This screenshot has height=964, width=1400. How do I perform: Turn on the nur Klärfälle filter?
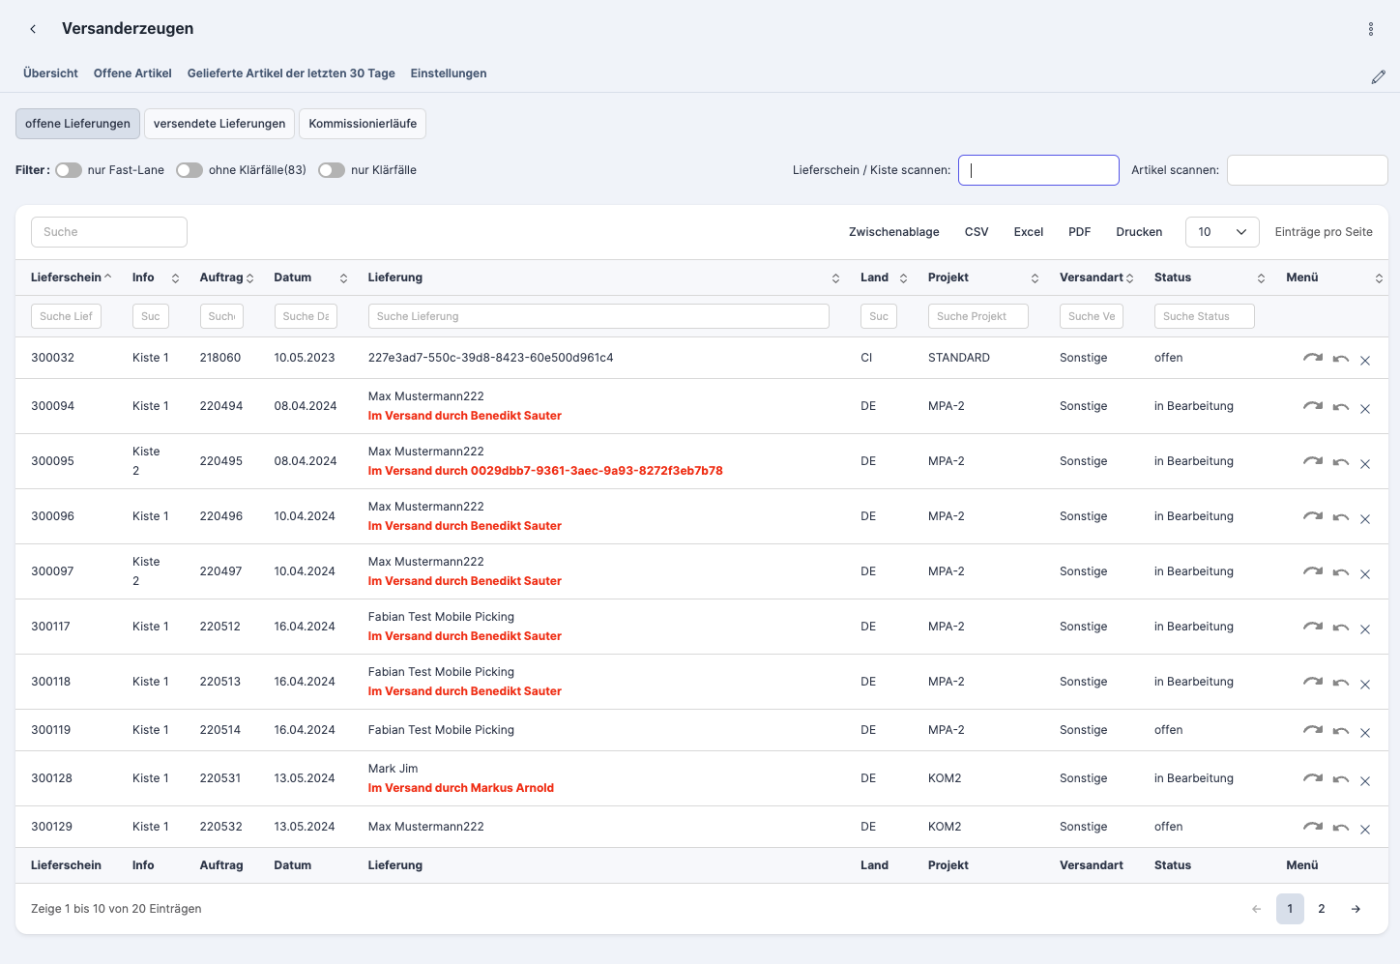pos(332,170)
